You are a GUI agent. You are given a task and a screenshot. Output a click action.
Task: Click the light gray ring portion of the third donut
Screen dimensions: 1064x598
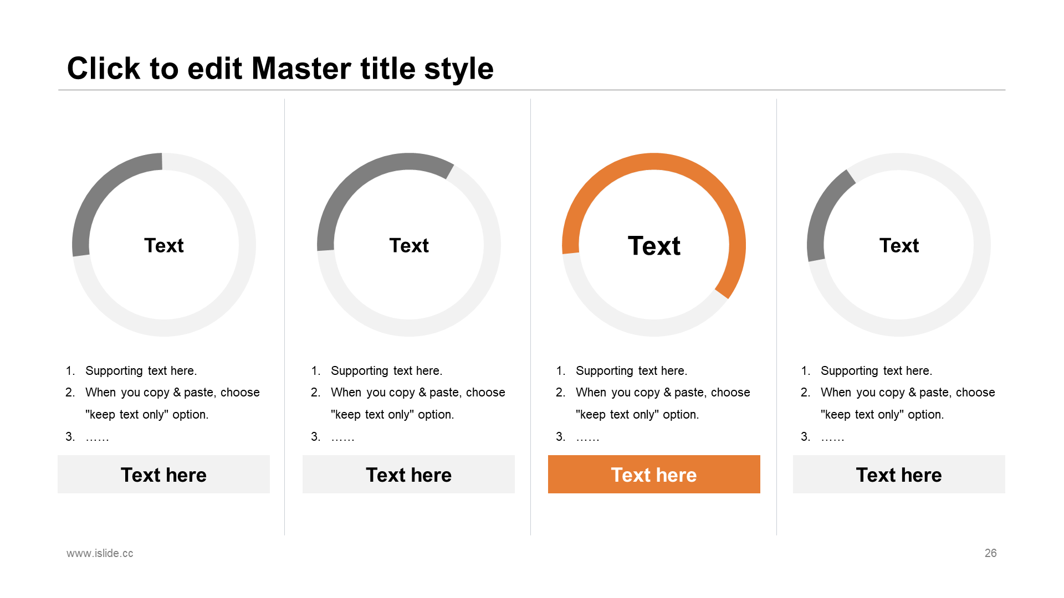626,323
